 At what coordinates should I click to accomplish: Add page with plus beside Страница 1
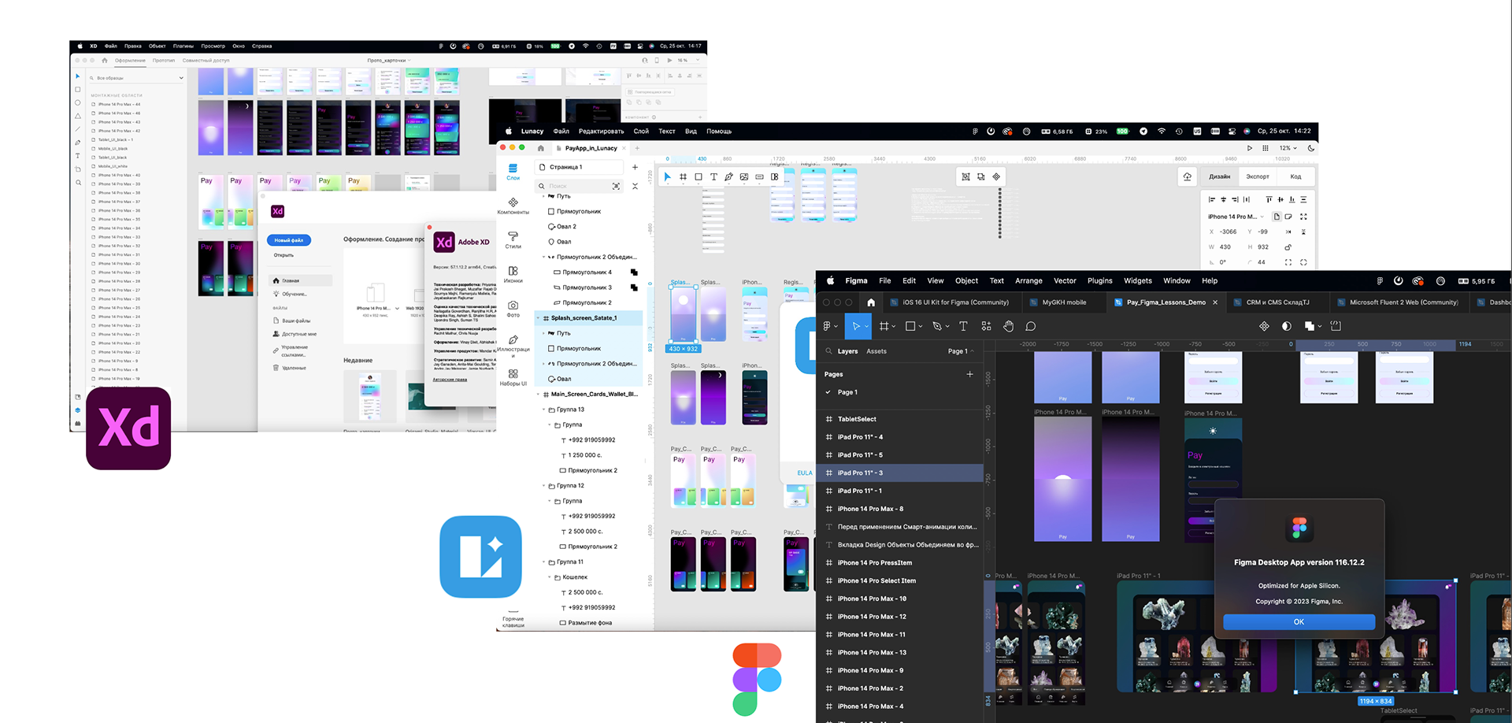pyautogui.click(x=635, y=167)
